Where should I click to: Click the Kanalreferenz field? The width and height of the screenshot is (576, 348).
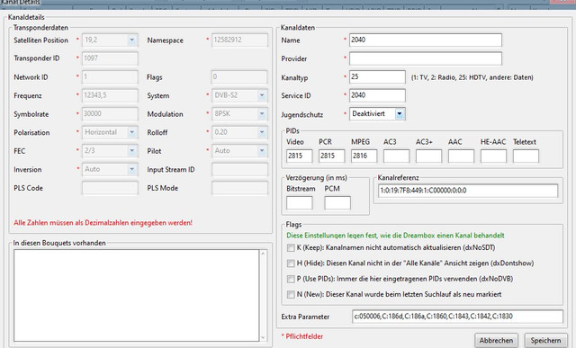click(x=468, y=191)
